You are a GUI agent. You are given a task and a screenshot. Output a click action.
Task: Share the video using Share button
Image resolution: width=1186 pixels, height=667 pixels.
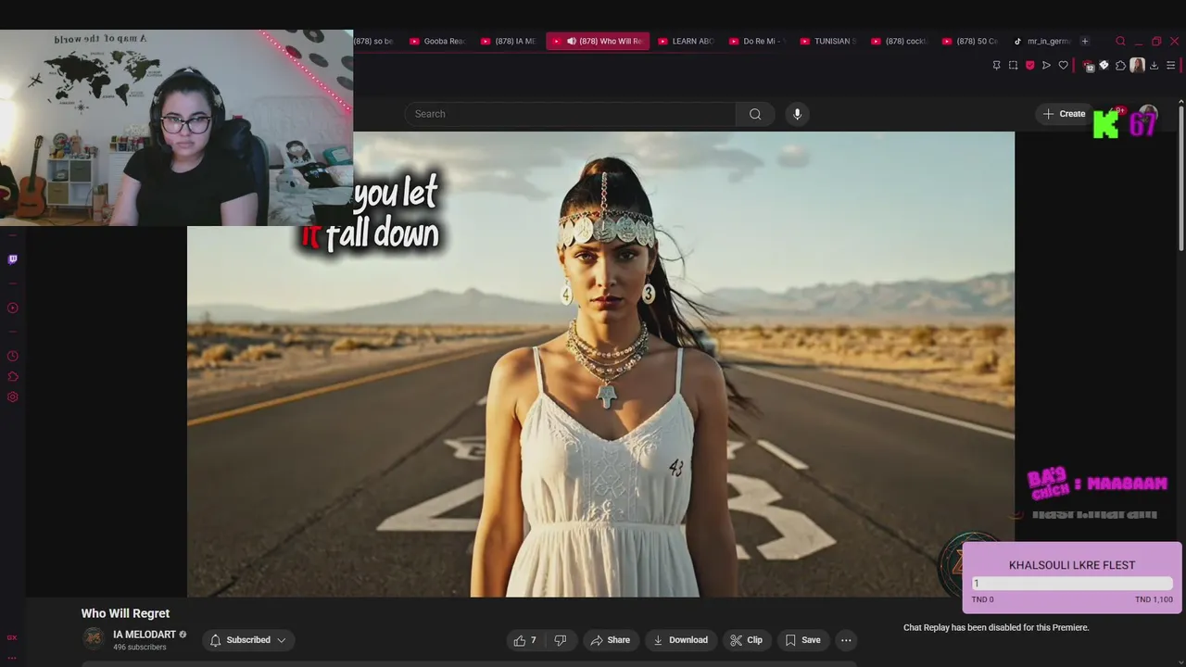coord(610,640)
